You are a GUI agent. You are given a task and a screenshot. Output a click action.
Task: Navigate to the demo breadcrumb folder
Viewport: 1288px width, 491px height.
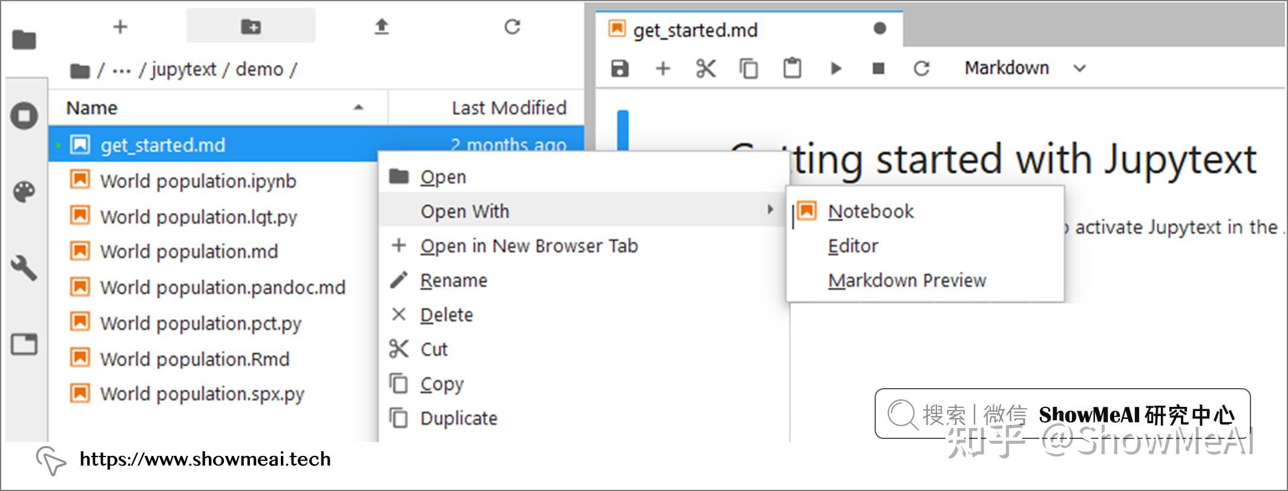[259, 69]
